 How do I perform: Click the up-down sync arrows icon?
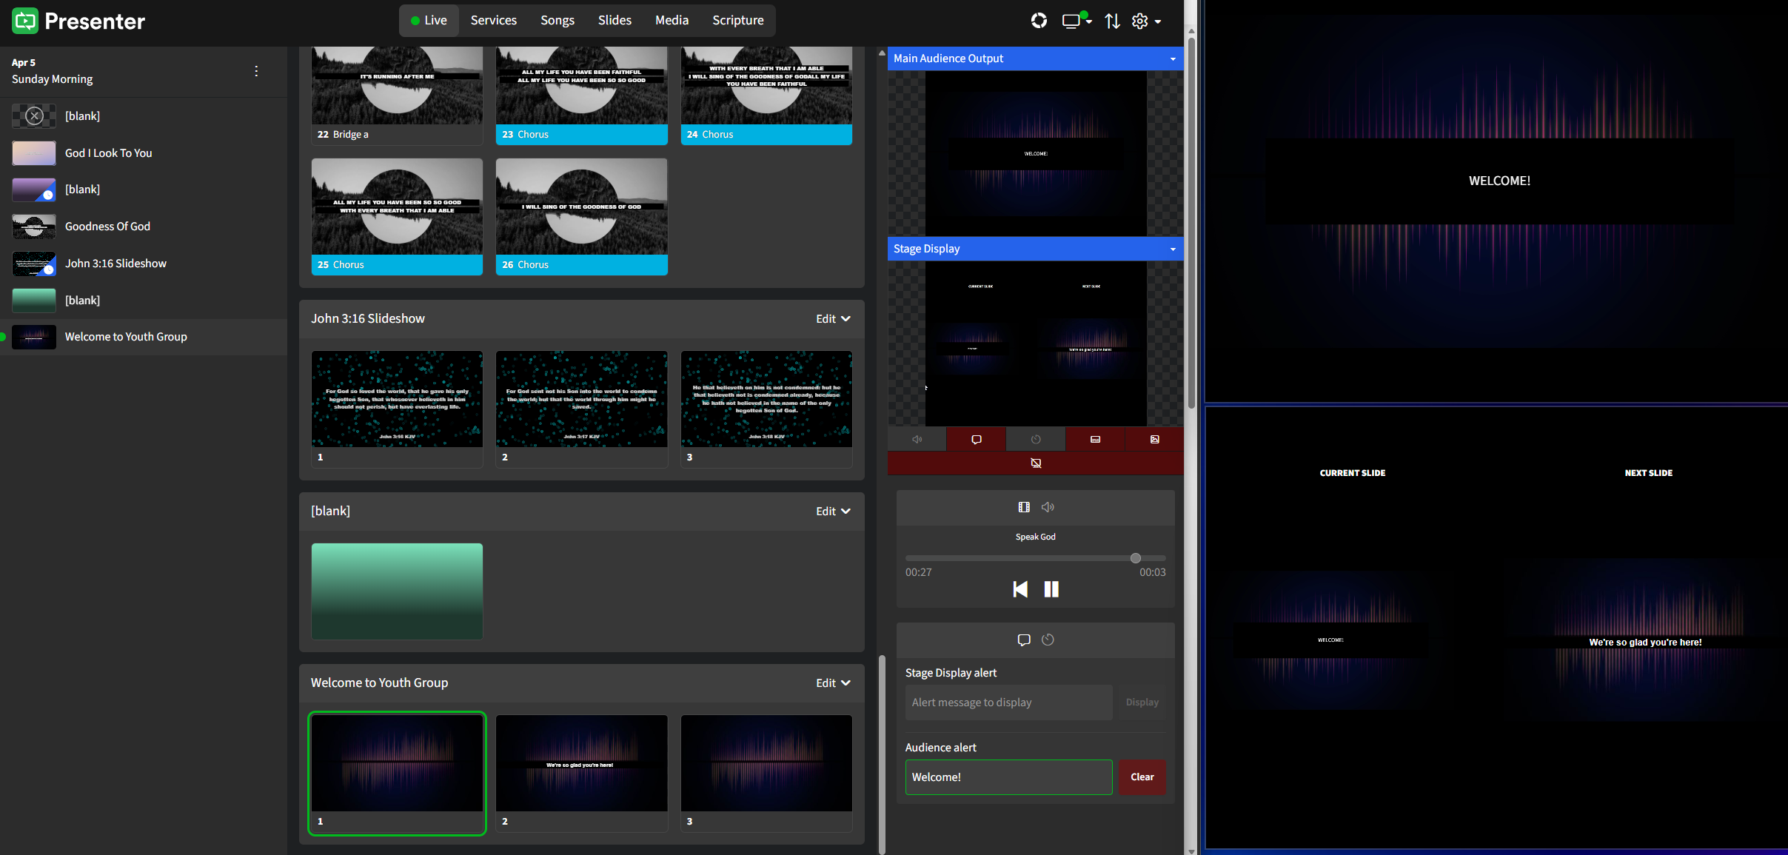(x=1112, y=21)
